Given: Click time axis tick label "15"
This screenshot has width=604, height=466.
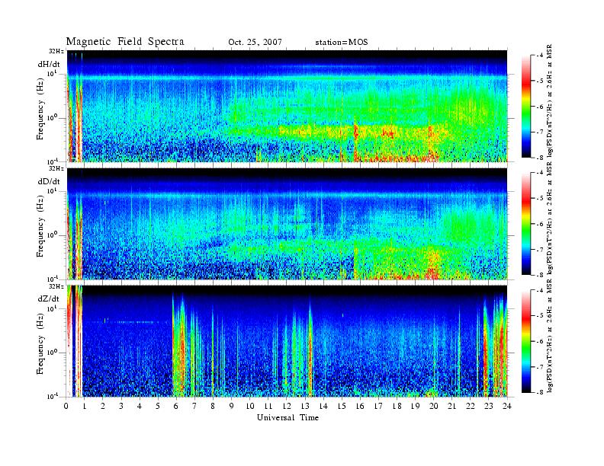Looking at the screenshot, I should pyautogui.click(x=342, y=407).
